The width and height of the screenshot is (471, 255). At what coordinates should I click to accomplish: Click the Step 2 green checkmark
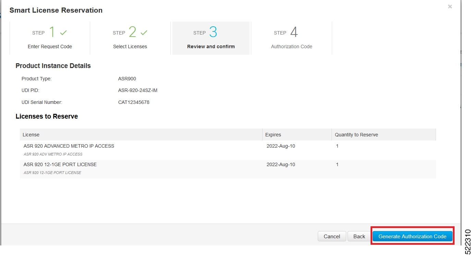click(144, 33)
